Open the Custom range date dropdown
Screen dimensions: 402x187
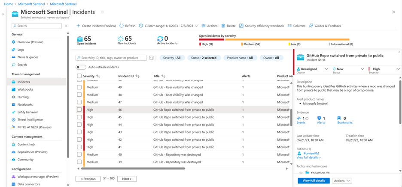168,26
